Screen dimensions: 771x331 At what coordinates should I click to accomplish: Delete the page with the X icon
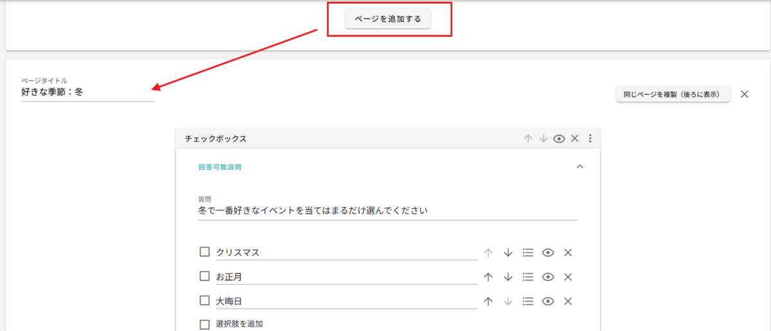pyautogui.click(x=745, y=94)
